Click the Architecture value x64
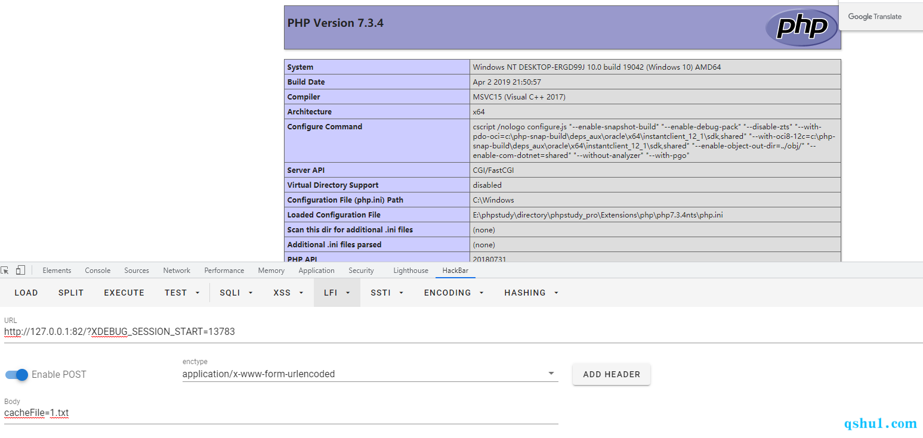Viewport: 923px width, 438px height. click(x=479, y=111)
